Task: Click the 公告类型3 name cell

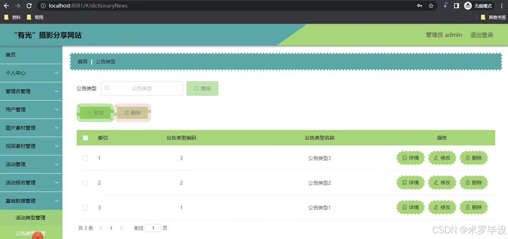Action: pos(320,158)
